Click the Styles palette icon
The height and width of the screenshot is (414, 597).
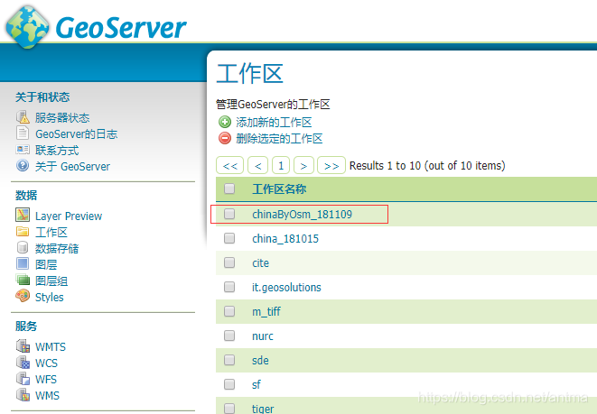coord(23,297)
